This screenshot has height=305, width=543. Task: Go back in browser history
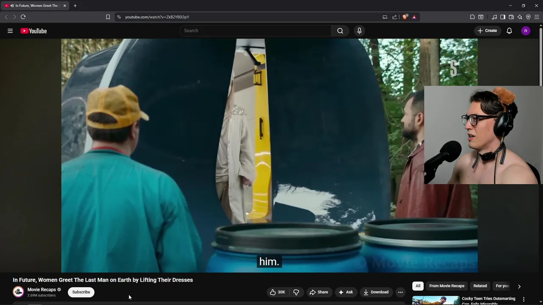[6, 17]
